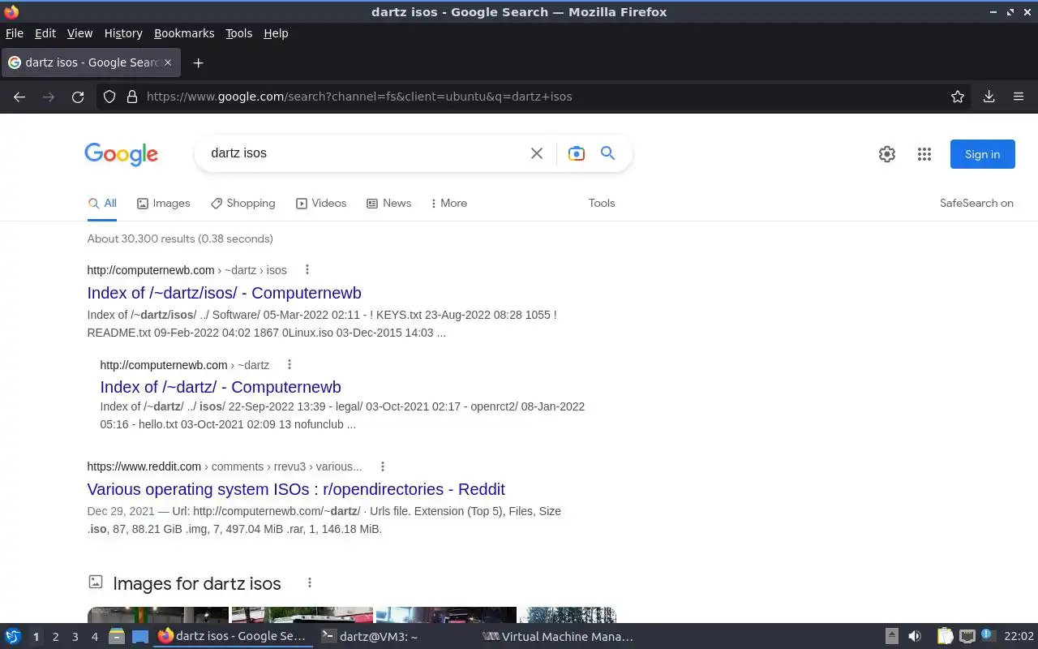The height and width of the screenshot is (649, 1038).
Task: Open the Bookmarks menu
Action: [x=184, y=33]
